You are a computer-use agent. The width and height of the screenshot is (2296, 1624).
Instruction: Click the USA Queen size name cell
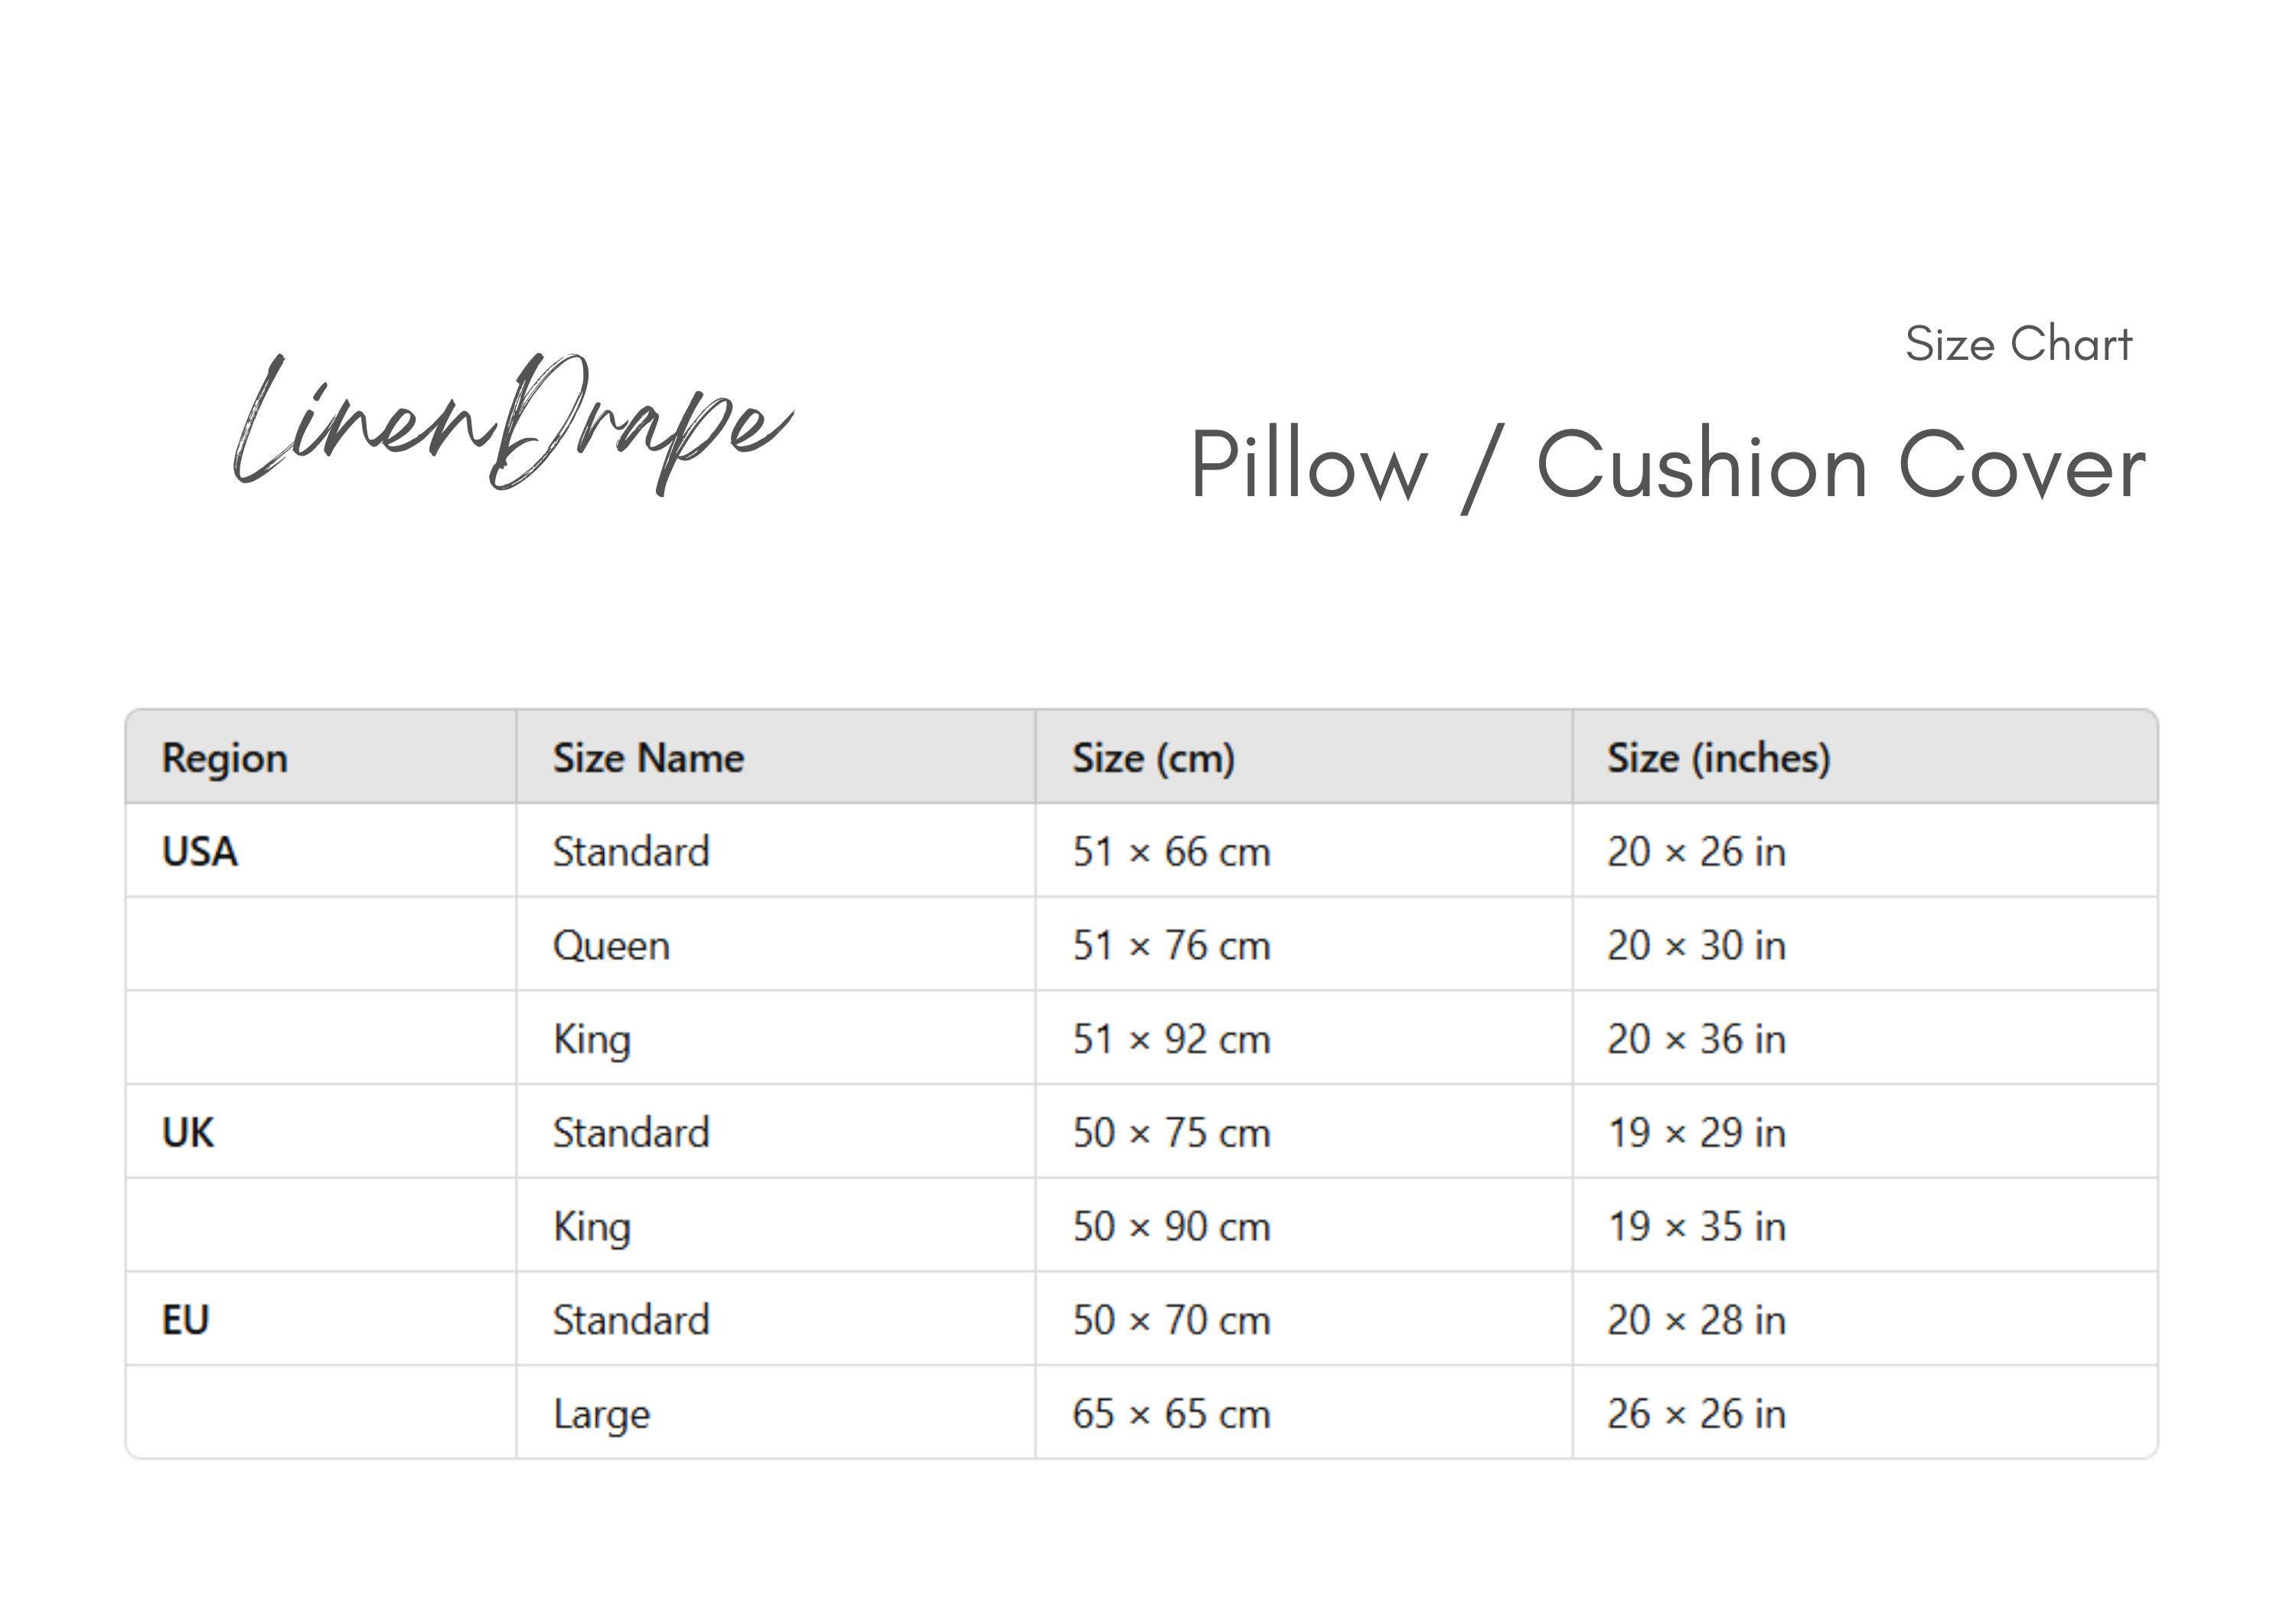tap(776, 945)
